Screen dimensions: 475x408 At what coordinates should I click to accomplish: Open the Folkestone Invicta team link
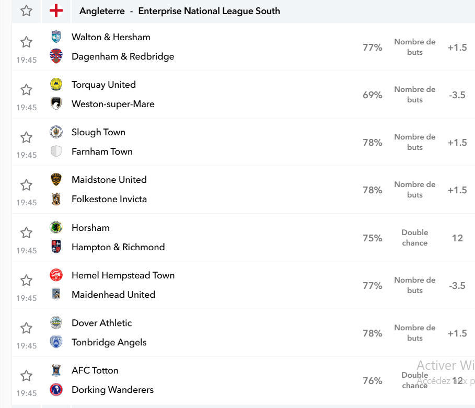[109, 199]
